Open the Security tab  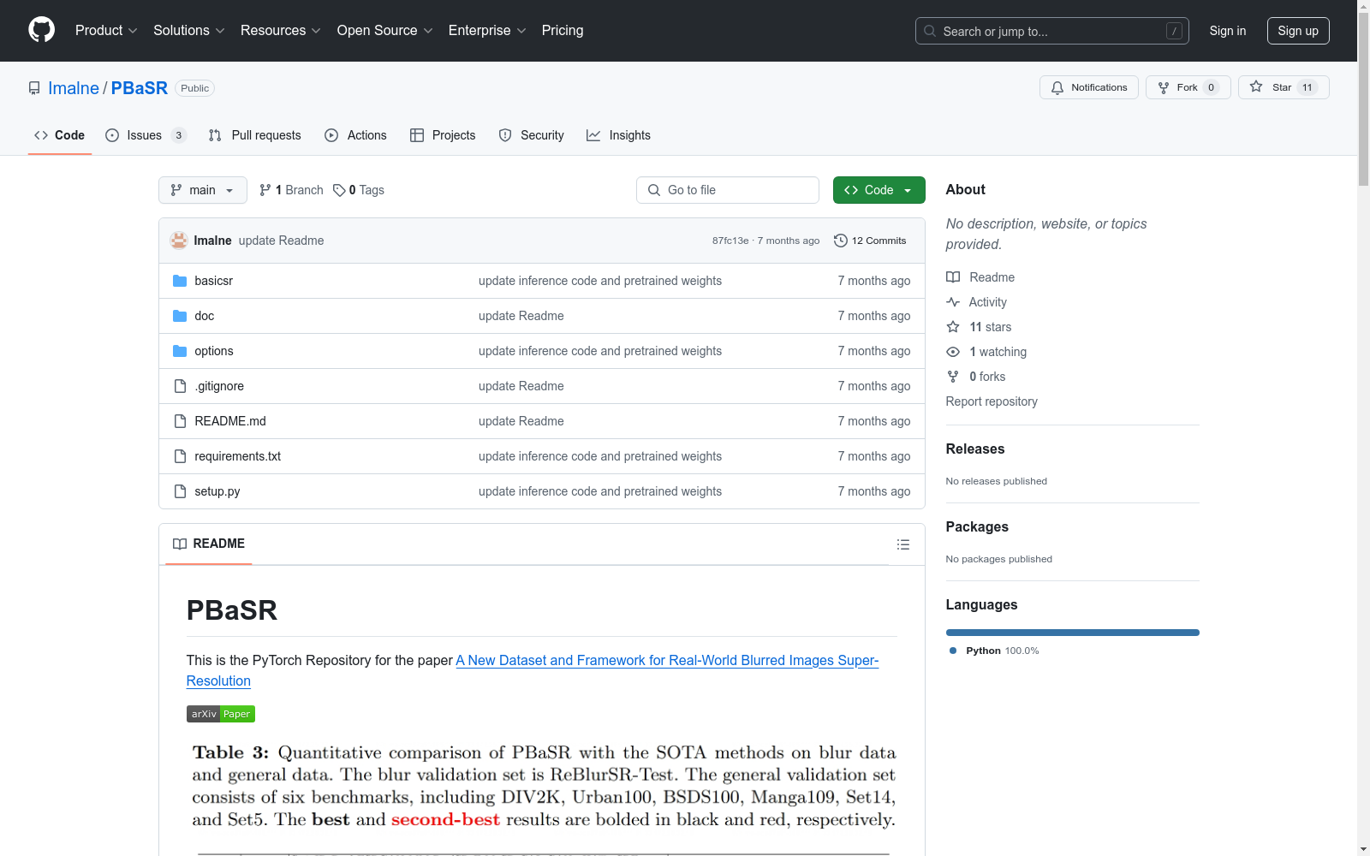point(531,135)
